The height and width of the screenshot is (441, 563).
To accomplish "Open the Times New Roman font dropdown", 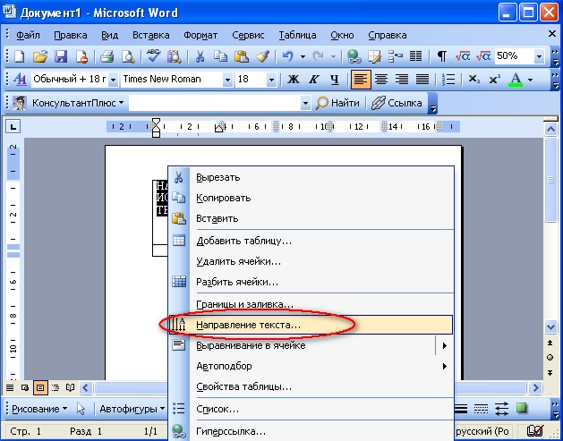I will click(x=227, y=80).
